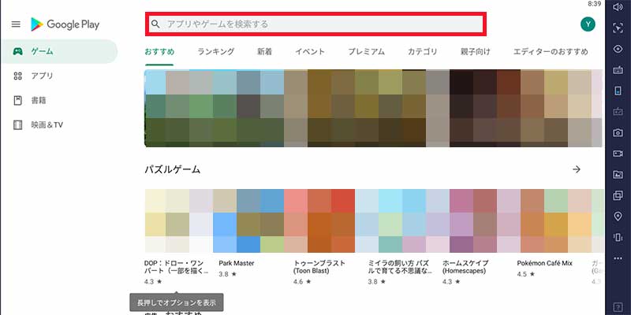Click the 8:39 clock in the status bar
The image size is (631, 315).
point(595,4)
